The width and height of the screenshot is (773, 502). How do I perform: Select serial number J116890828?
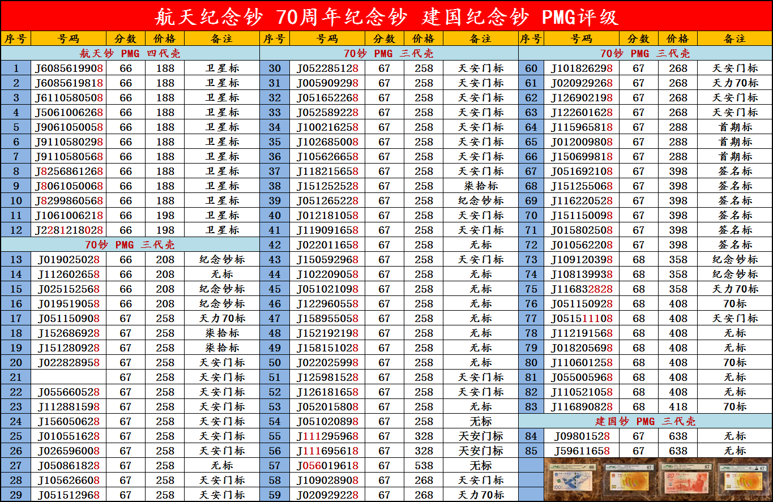tap(582, 406)
